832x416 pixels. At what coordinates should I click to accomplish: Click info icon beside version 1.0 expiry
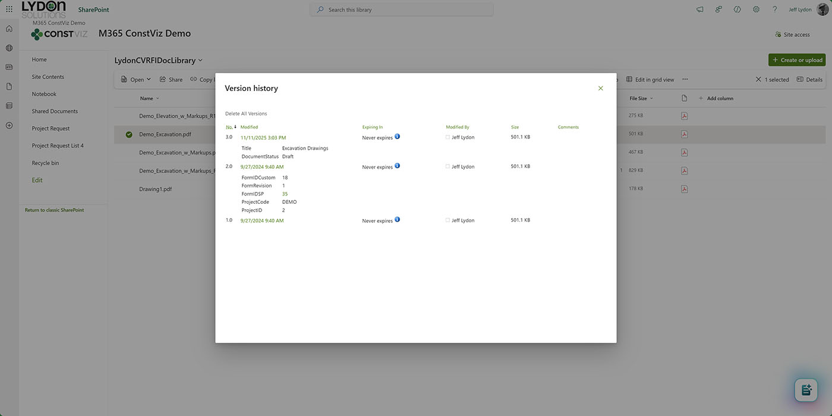[x=397, y=220]
